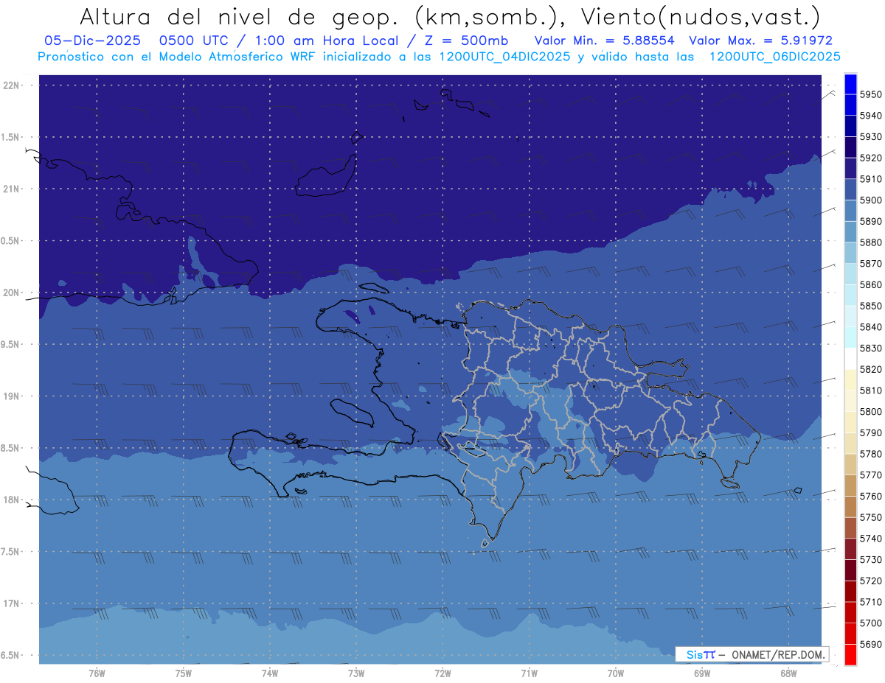This screenshot has width=885, height=683.
Task: Click the '20N' latitude label
Action: pos(11,293)
